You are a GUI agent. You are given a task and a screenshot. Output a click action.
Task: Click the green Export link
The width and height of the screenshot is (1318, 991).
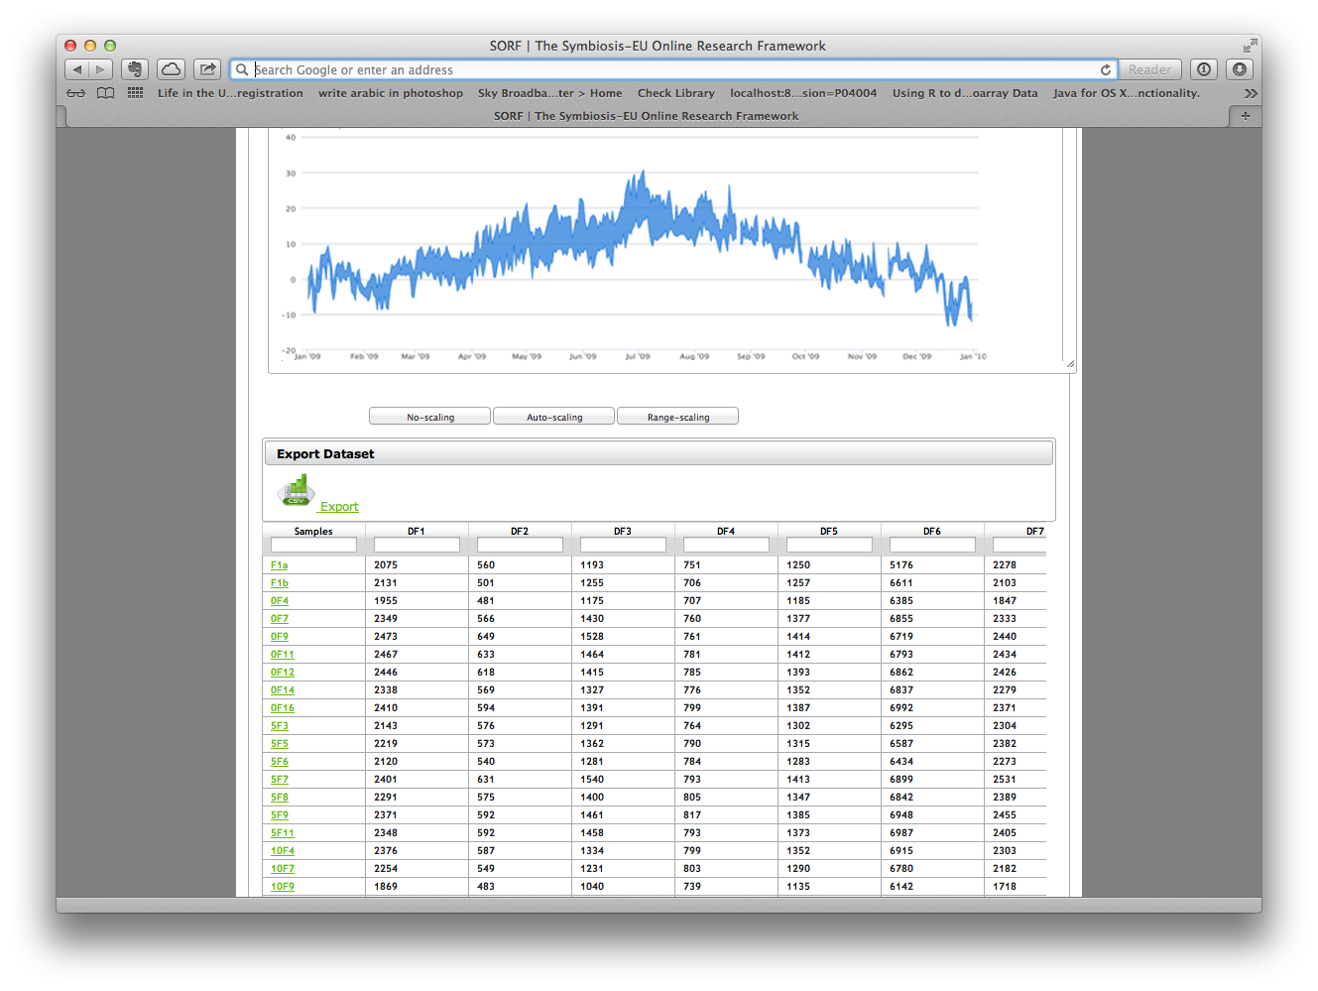pos(338,507)
